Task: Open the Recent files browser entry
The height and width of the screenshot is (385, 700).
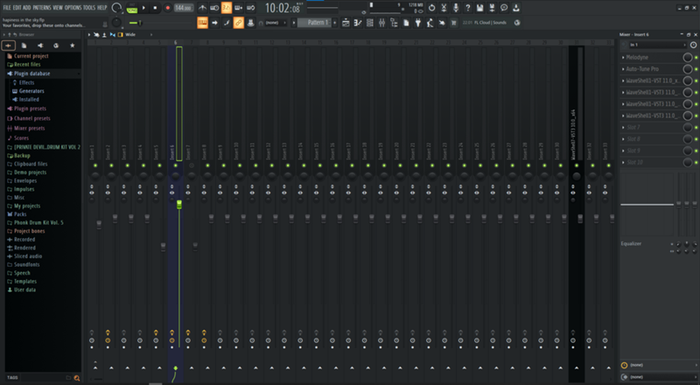Action: pos(28,65)
